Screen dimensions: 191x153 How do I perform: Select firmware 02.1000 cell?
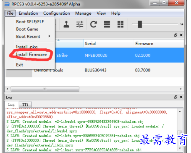pos(143,55)
